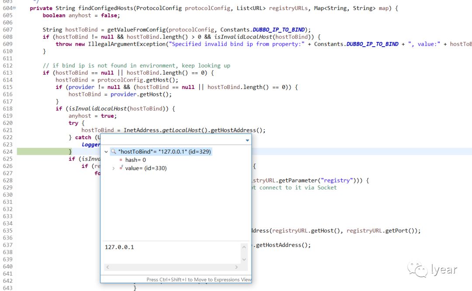Click "boolean anyhost = false;" on line 605
Image resolution: width=472 pixels, height=291 pixels.
[81, 15]
